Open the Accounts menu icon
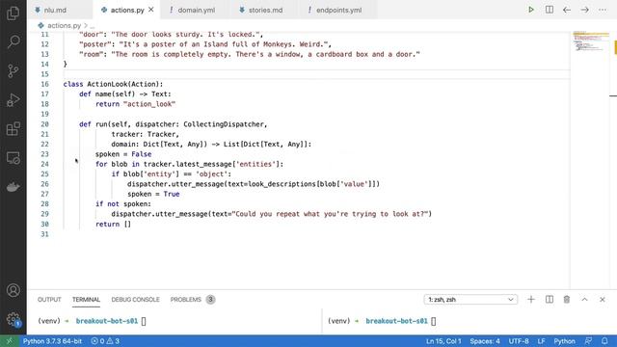 13,290
